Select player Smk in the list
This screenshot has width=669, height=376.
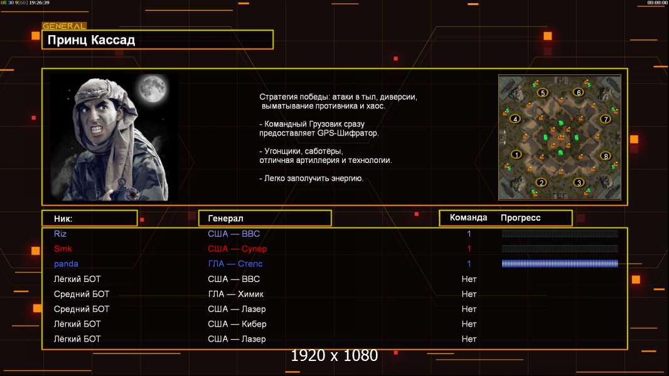point(63,249)
